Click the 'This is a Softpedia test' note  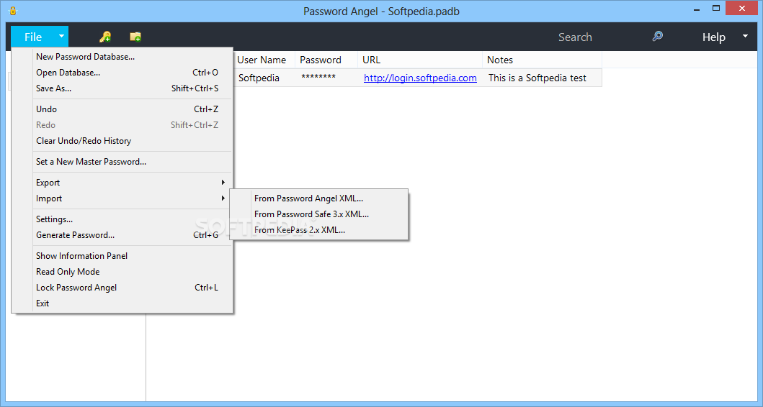pyautogui.click(x=537, y=78)
